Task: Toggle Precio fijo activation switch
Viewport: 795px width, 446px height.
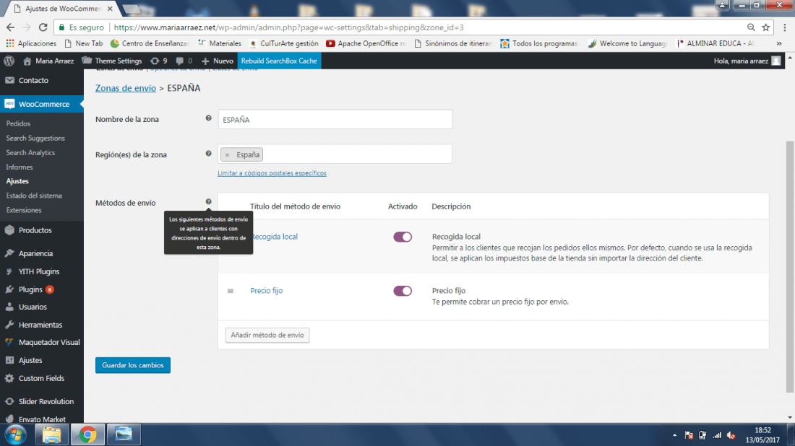Action: [403, 291]
